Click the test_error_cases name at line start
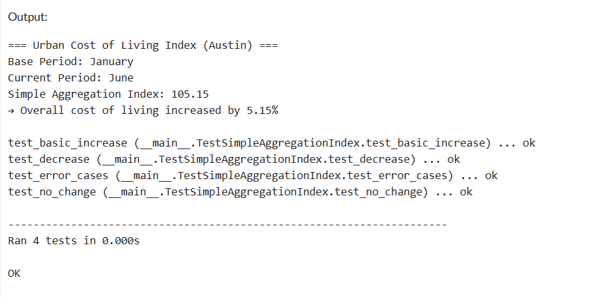 point(58,176)
